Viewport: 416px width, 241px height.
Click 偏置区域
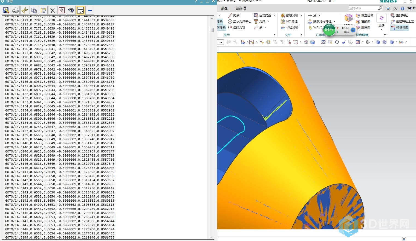pos(365,15)
